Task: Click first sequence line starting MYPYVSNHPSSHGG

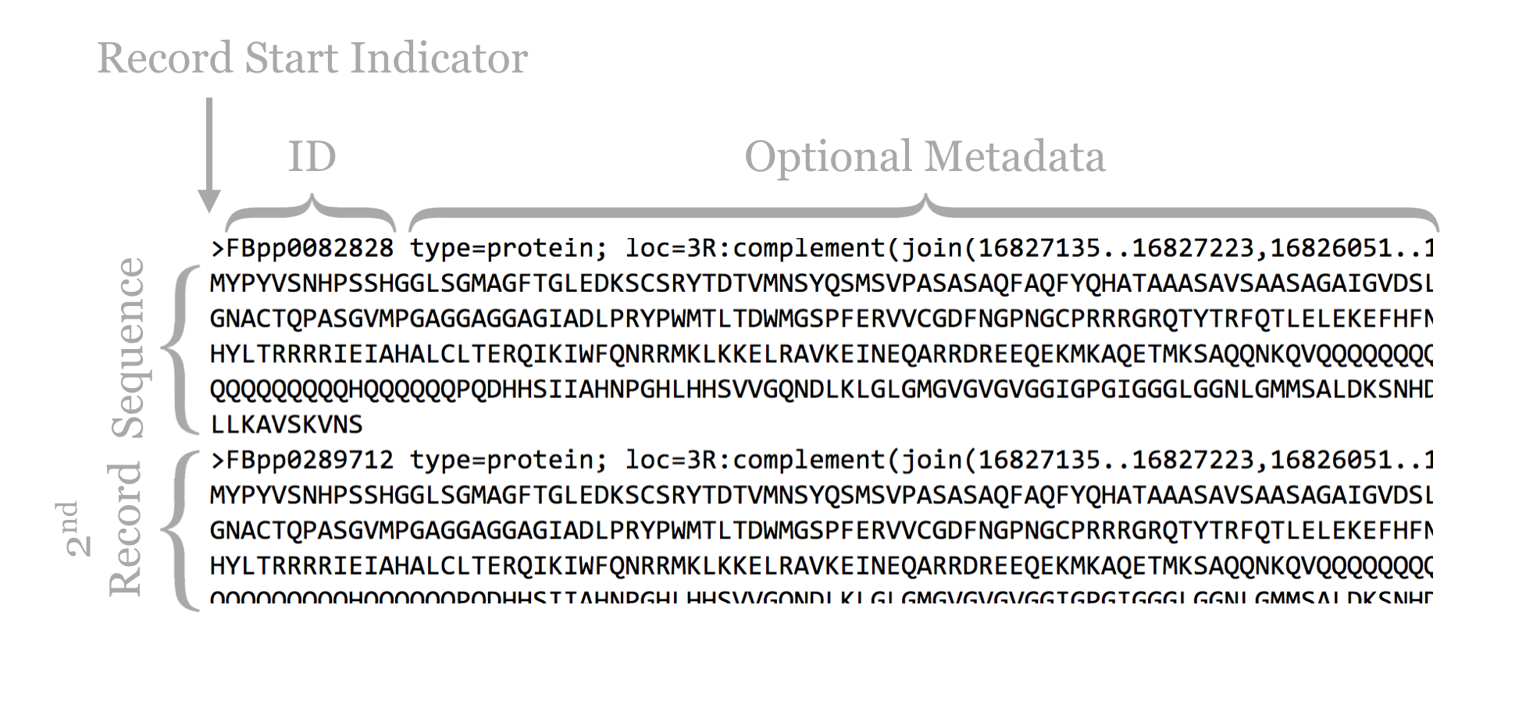Action: click(x=820, y=283)
